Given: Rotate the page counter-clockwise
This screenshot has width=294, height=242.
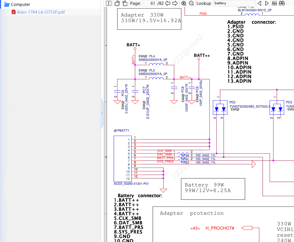Looking at the screenshot, I should (x=117, y=3).
